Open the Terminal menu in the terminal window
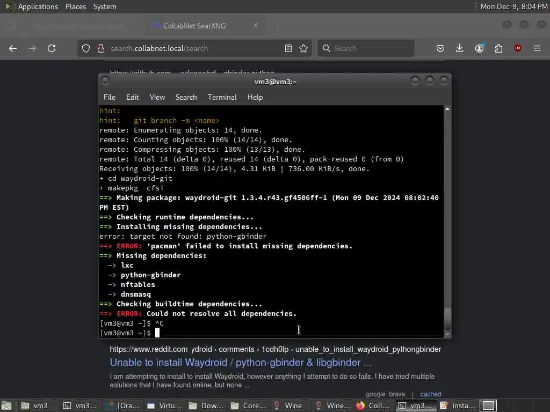Screen dimensions: 550x412 click(x=222, y=98)
